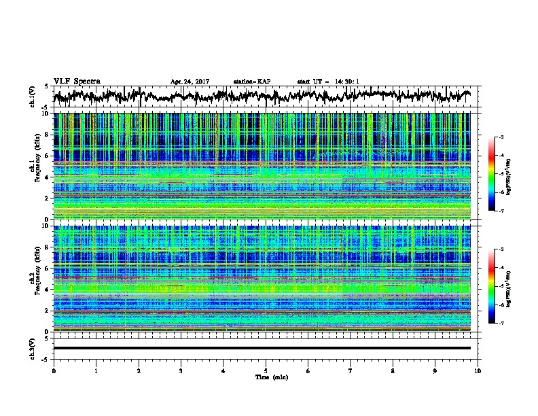Click the time axis tick label '10'
The width and height of the screenshot is (538, 416).
478,371
